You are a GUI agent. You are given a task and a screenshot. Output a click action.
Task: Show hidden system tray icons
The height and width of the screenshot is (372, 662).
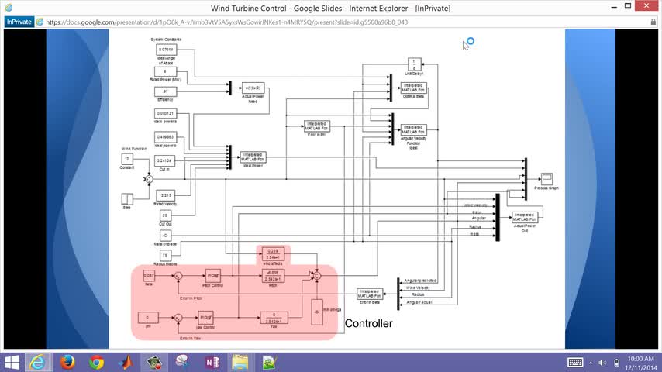tap(591, 363)
